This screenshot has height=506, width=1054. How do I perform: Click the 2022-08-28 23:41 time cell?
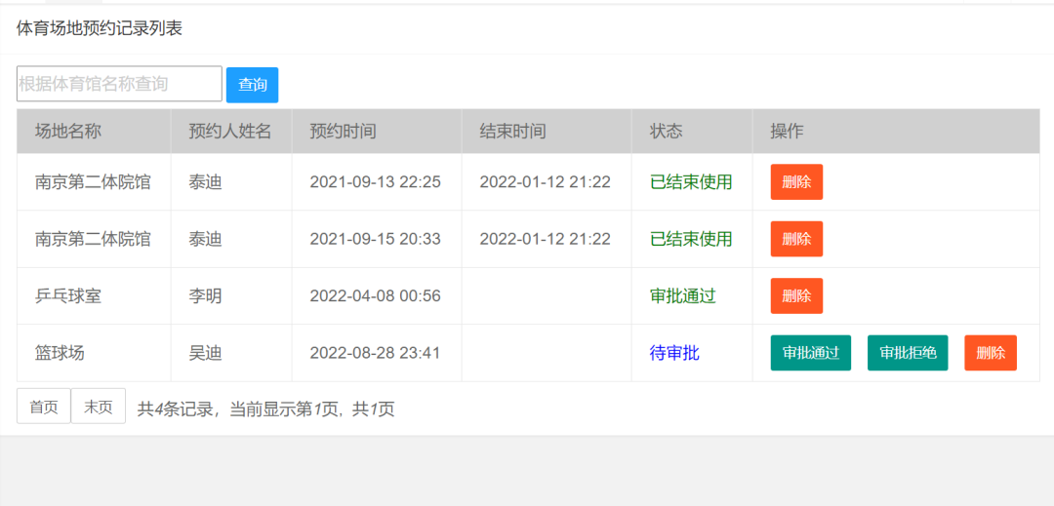click(x=375, y=353)
